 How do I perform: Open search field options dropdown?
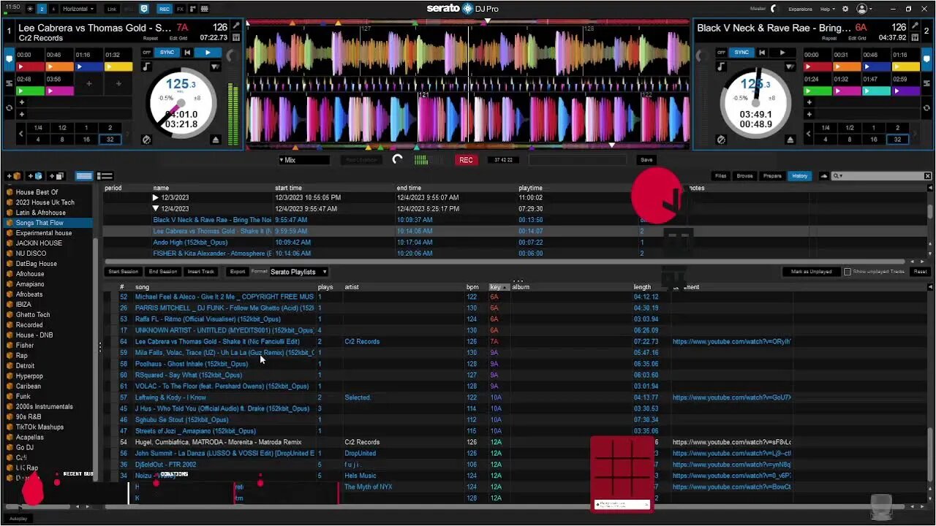pyautogui.click(x=837, y=176)
